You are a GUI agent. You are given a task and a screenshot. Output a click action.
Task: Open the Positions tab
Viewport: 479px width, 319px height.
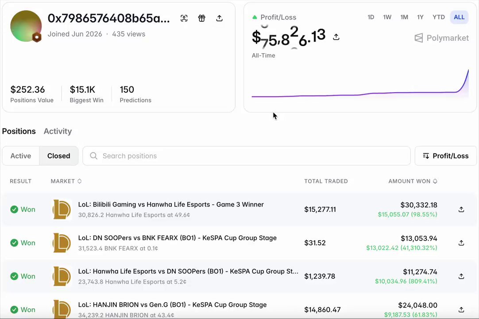point(19,131)
